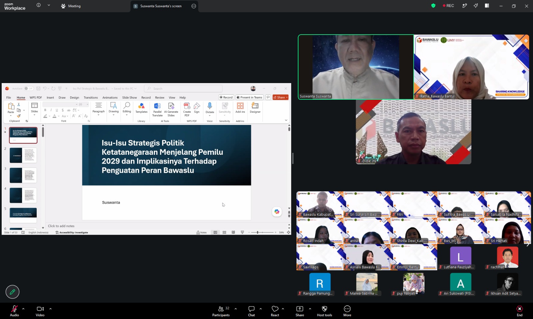
Task: Select slide 5 thumbnail
Action: pos(23,215)
